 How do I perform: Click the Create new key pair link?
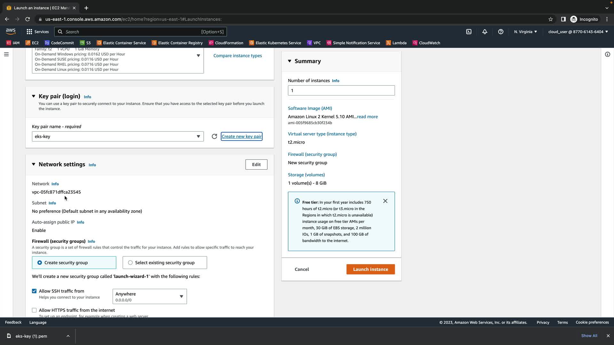click(241, 136)
